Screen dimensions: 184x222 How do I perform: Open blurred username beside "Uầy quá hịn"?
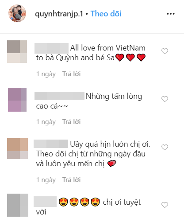[51, 144]
